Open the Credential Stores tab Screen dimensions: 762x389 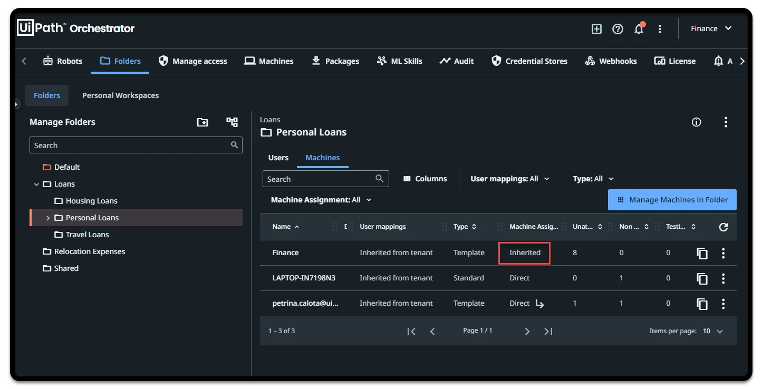tap(529, 61)
